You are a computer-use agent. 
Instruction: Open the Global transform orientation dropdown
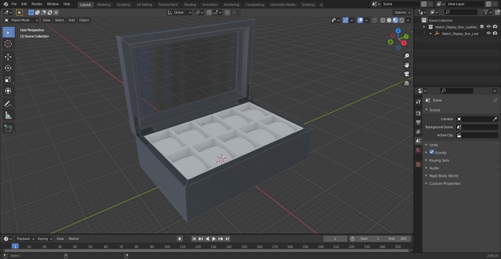pos(179,12)
